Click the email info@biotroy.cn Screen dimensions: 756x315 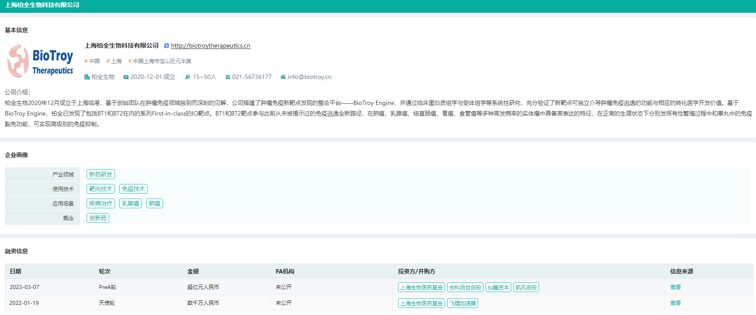pos(309,77)
